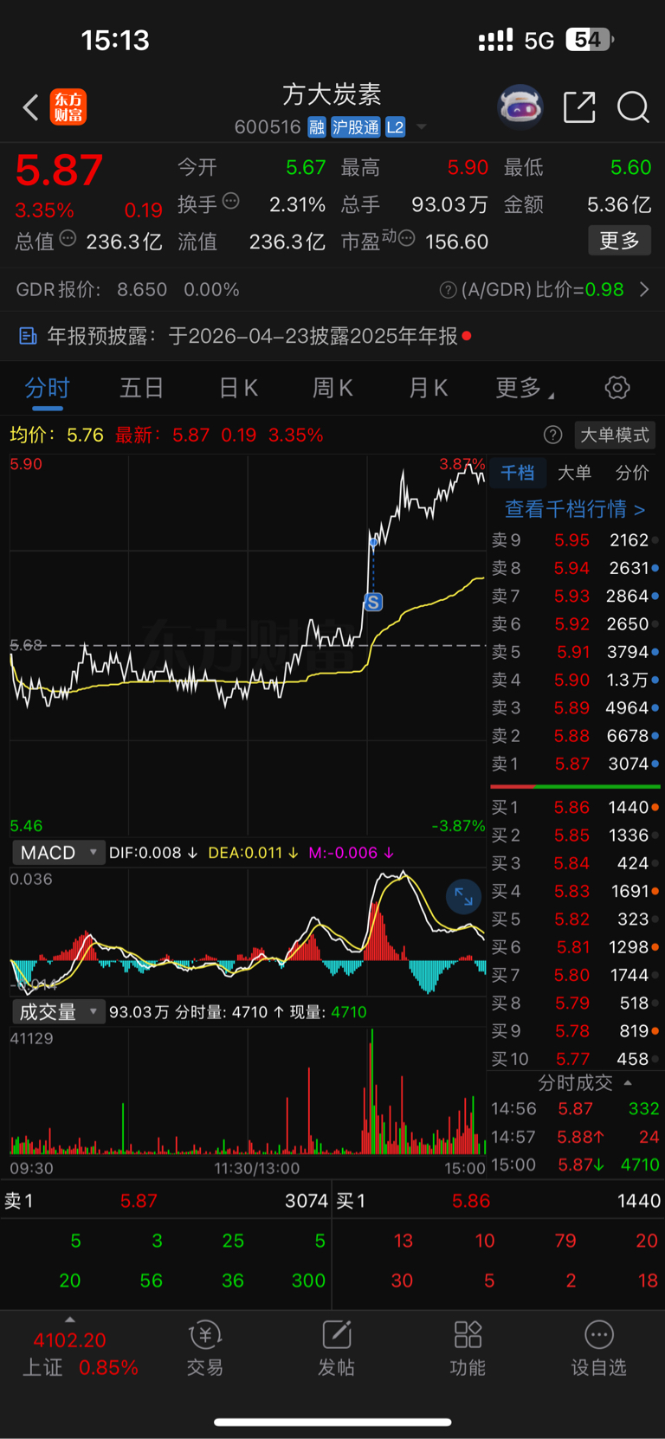The height and width of the screenshot is (1439, 665).
Task: Open help icon beside 大单模式
Action: pos(552,435)
